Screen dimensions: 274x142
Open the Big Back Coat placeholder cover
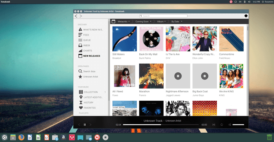205,76
